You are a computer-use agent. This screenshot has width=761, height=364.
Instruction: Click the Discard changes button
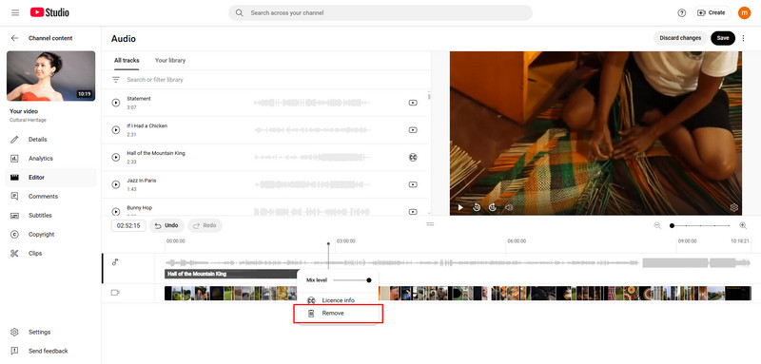680,38
